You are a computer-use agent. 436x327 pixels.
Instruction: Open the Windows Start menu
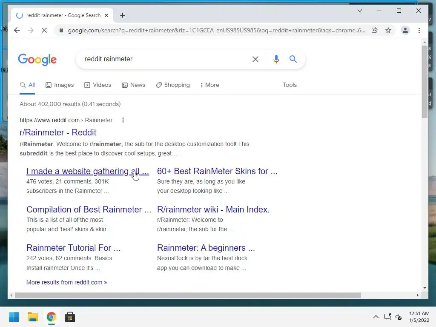coord(14,317)
